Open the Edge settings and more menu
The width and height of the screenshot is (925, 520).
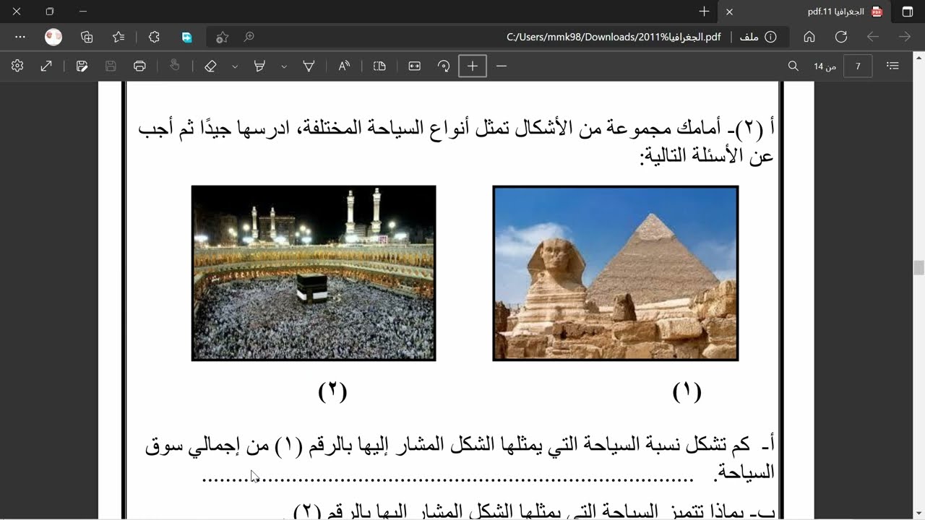(x=20, y=37)
